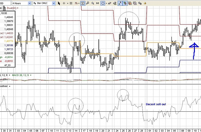
Task: Click the data box crosshair icon
Action: [x=88, y=3]
